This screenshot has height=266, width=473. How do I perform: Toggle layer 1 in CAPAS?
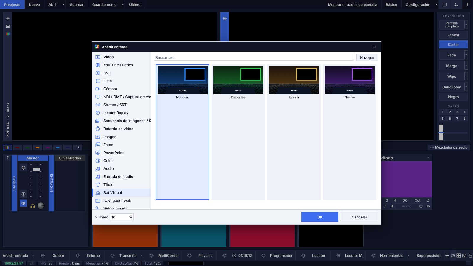point(442,112)
